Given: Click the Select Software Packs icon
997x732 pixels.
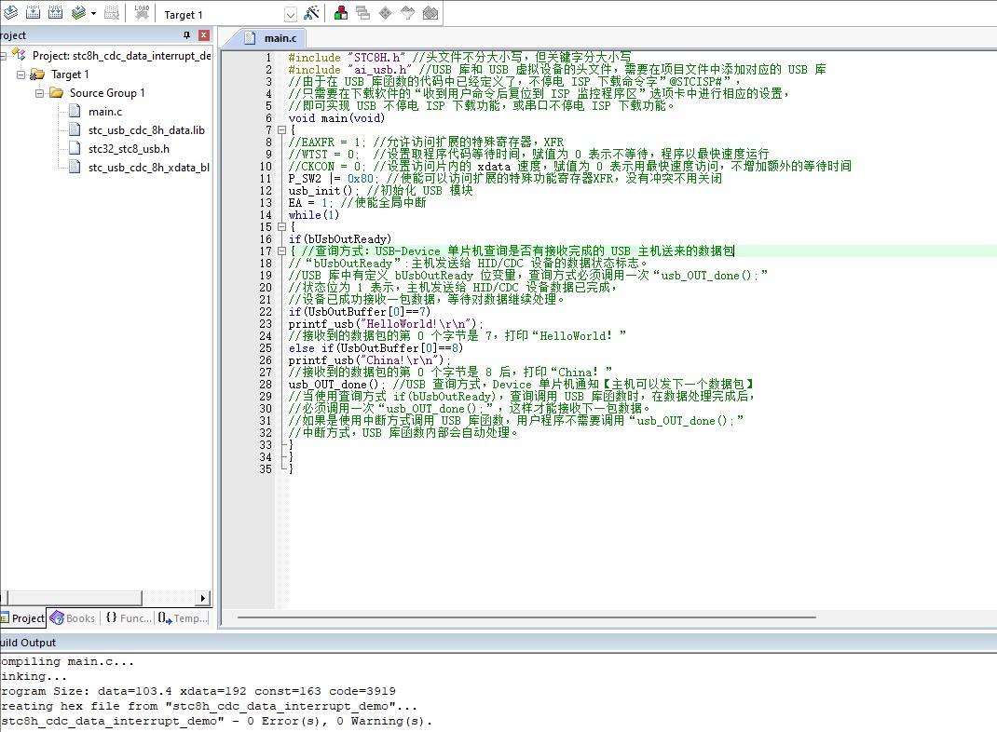Looking at the screenshot, I should (407, 13).
